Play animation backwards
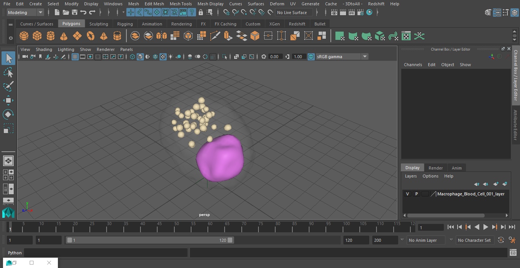The image size is (520, 268). pos(477,227)
